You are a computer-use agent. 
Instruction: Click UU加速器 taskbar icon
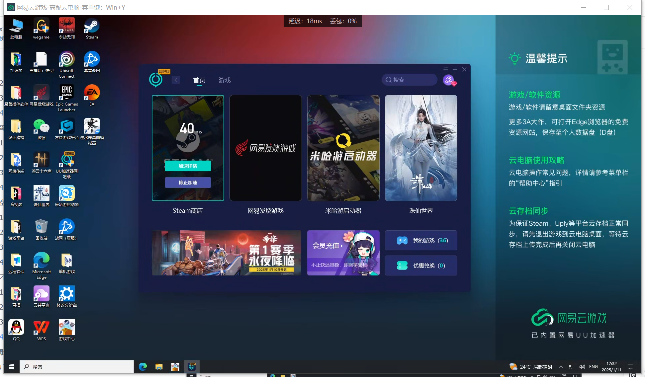192,367
